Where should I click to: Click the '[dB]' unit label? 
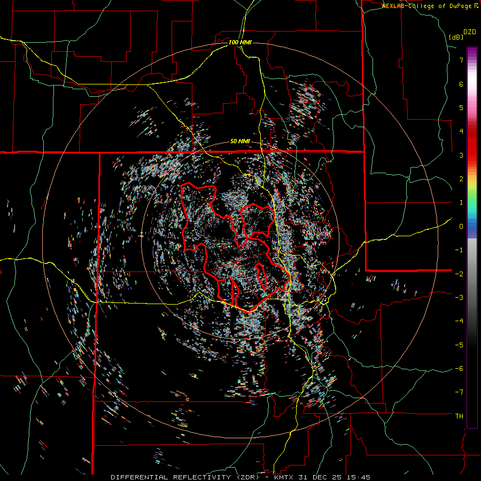pyautogui.click(x=456, y=37)
